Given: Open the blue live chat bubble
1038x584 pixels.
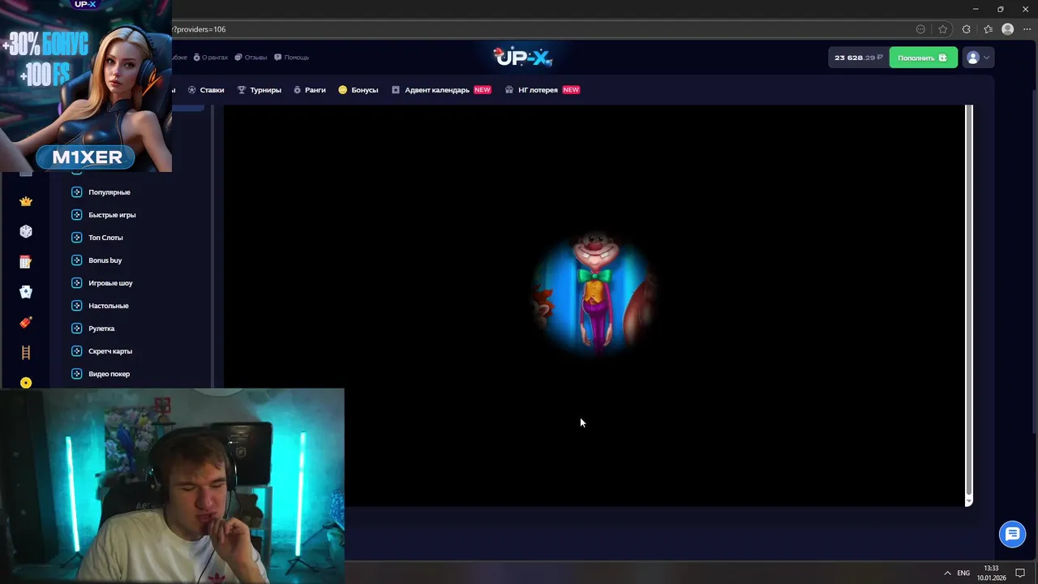Looking at the screenshot, I should coord(1012,534).
